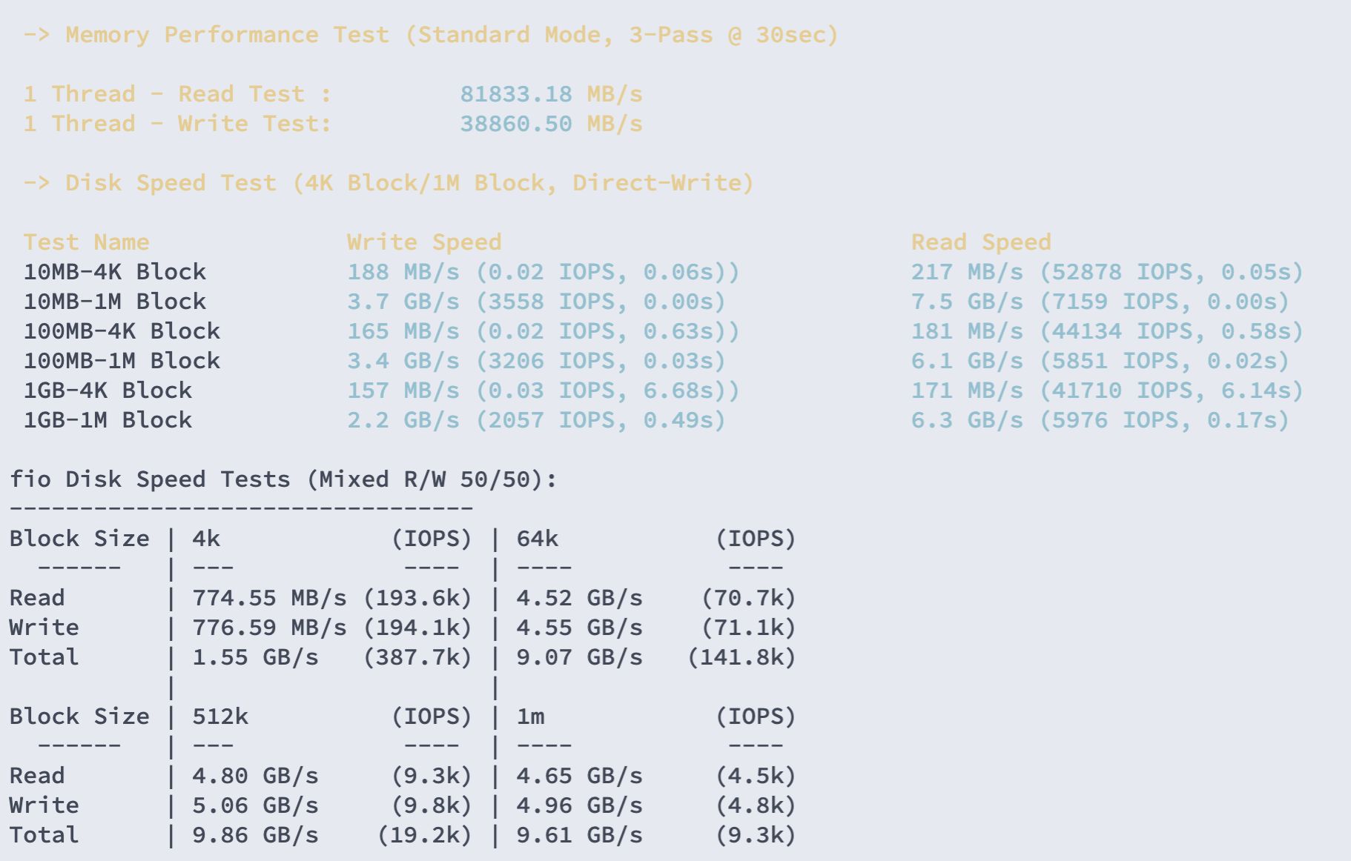The image size is (1351, 861).
Task: Select the 38860.50 MB/s write value
Action: click(551, 124)
